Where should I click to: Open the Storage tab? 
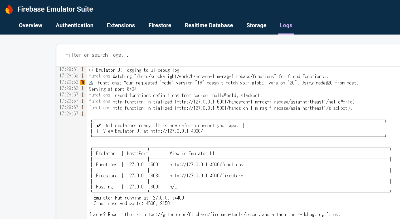pyautogui.click(x=256, y=25)
